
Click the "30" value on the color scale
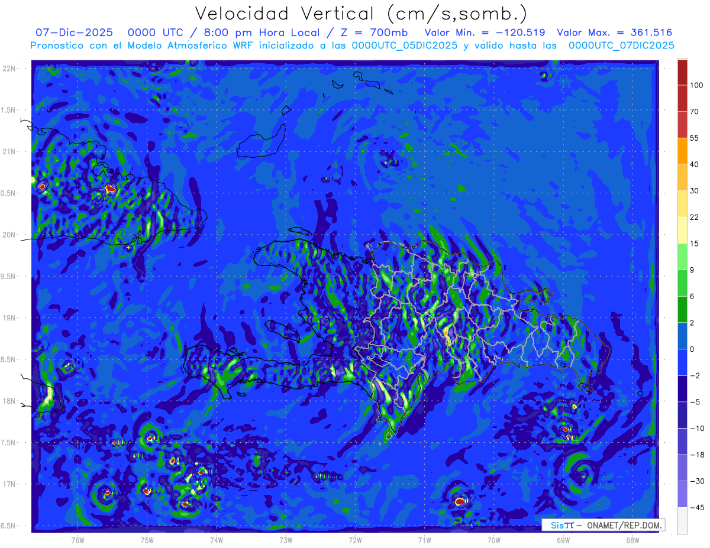point(695,190)
